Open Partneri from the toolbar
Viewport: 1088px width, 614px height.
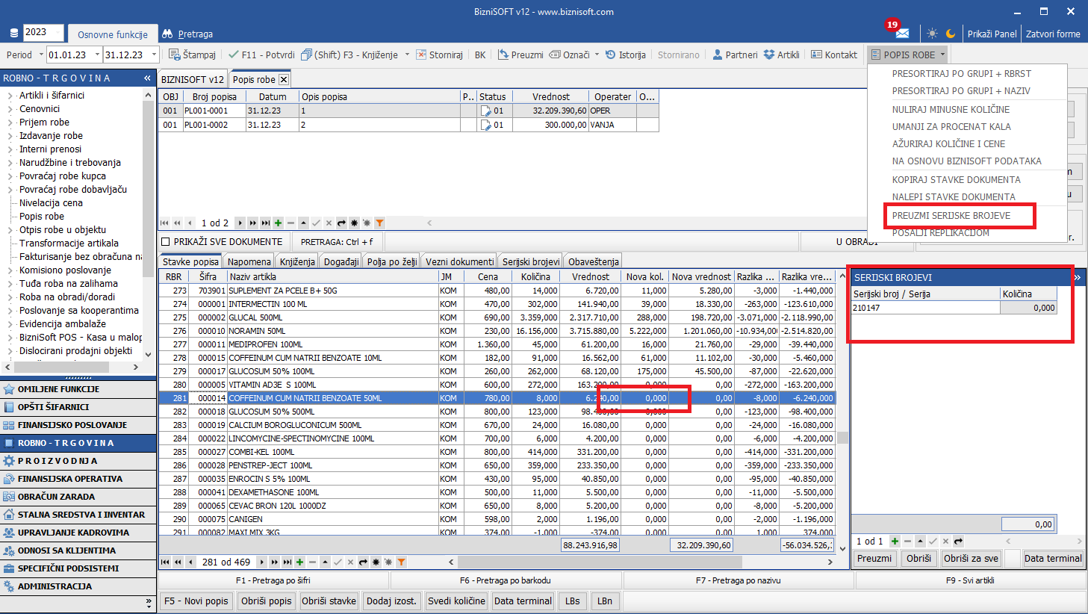coord(735,55)
